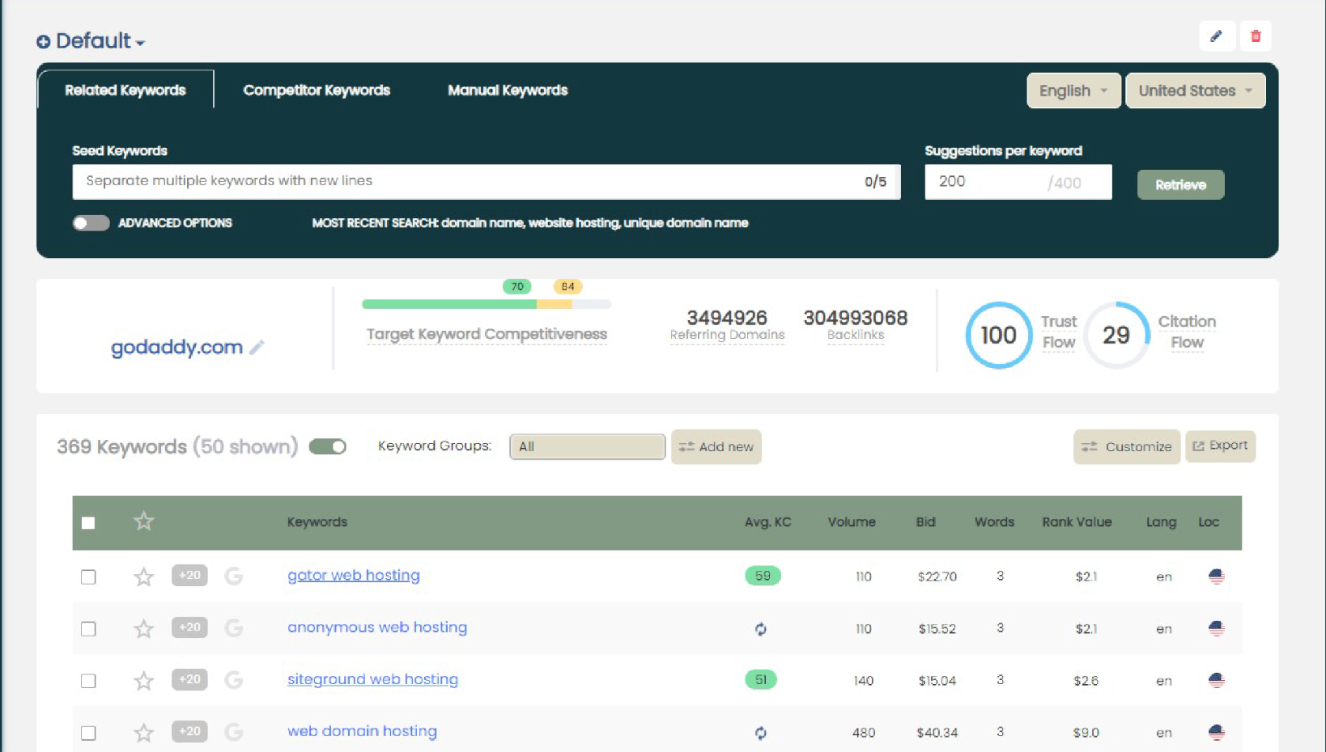Click US flag in siteground web hosting row
The image size is (1326, 752).
pyautogui.click(x=1216, y=680)
